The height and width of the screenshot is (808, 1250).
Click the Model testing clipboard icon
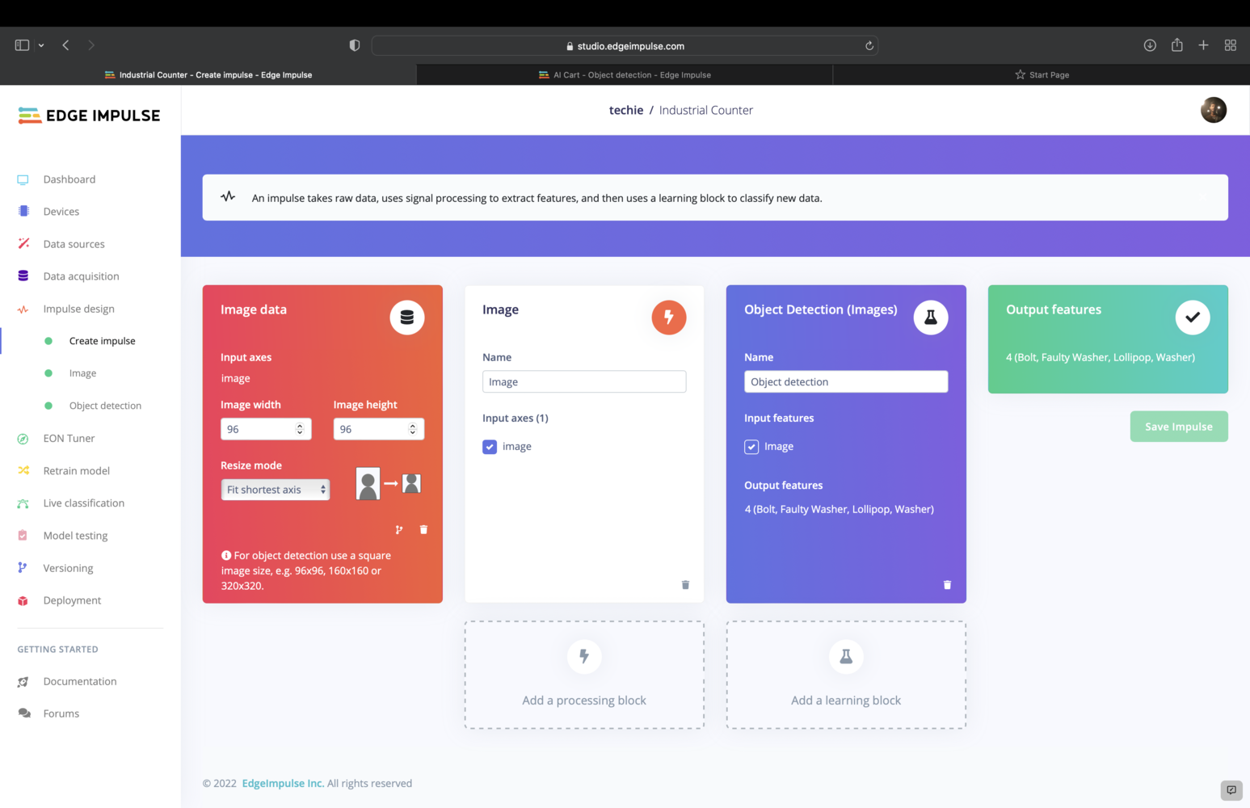pos(23,536)
